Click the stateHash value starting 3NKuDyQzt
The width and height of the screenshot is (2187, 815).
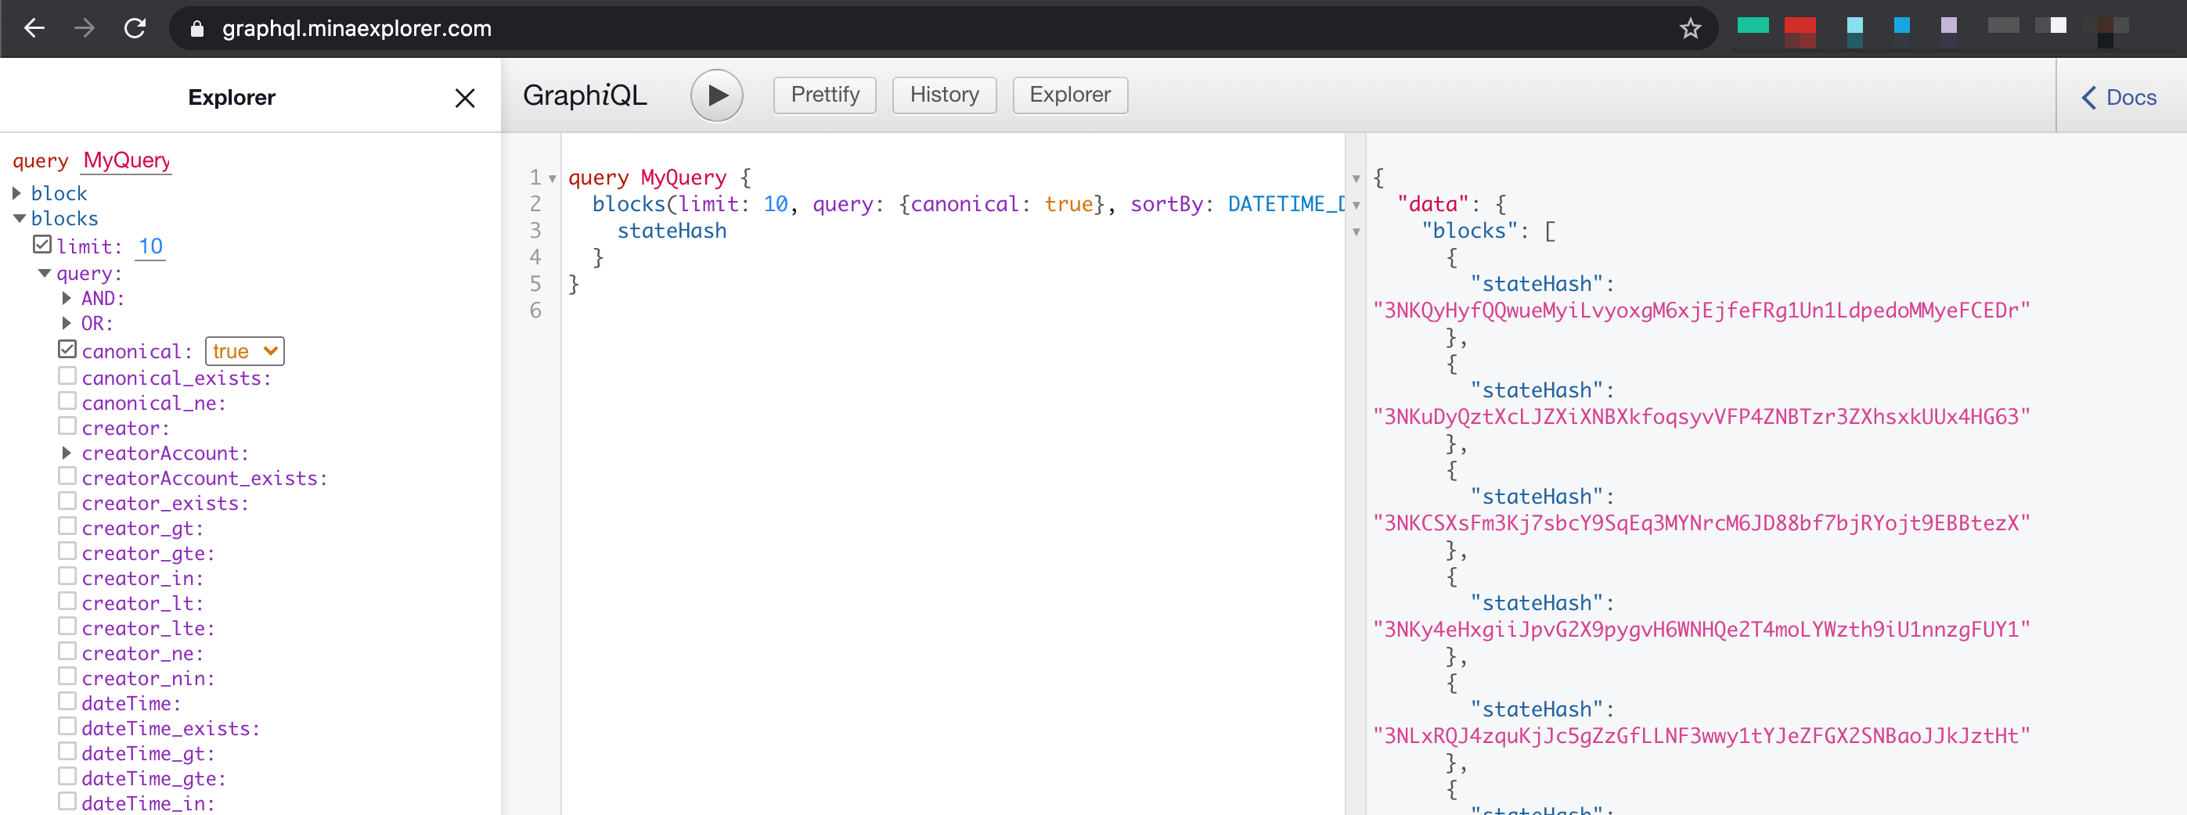1701,416
